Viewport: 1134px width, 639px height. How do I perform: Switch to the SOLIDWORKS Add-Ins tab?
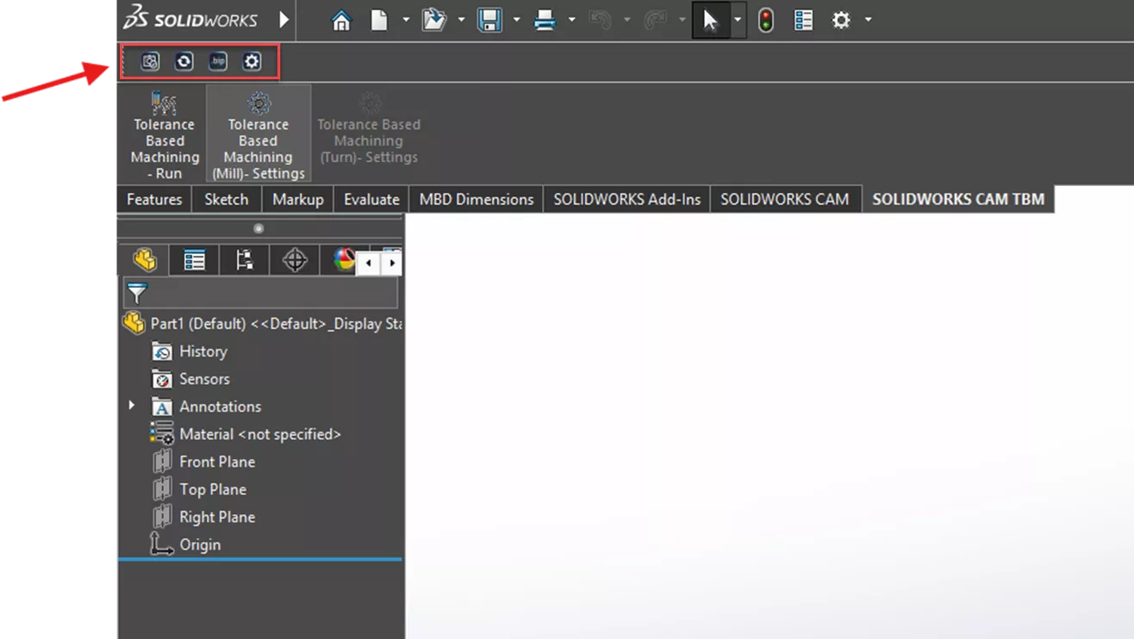[x=627, y=199]
